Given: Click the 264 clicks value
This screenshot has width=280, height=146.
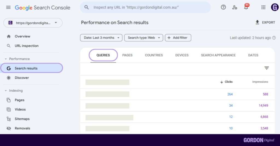Looking at the screenshot, I should click(x=230, y=94).
